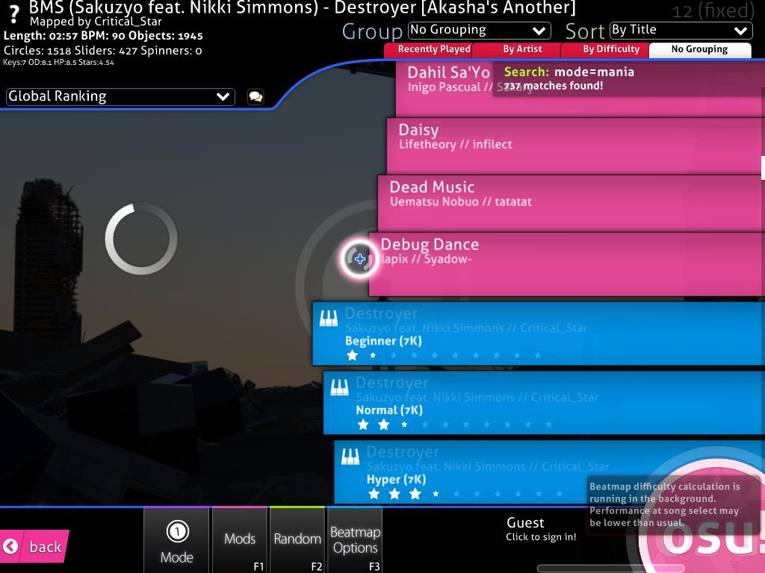Click the title text Destroyer [Akasha's Another]

[x=455, y=7]
